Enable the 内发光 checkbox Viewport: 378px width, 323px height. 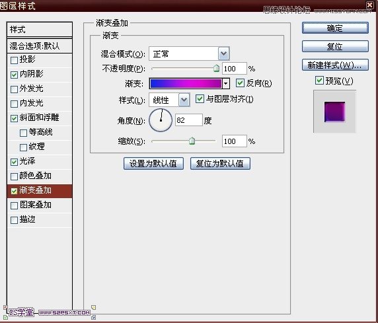15,104
